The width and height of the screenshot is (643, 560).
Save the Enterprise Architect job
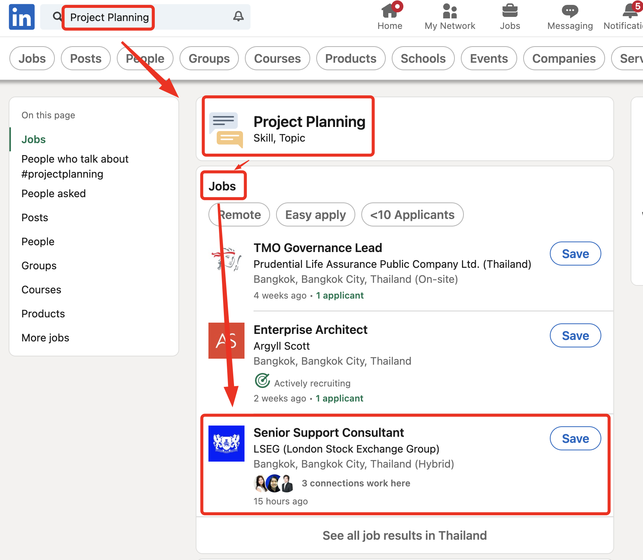coord(575,335)
